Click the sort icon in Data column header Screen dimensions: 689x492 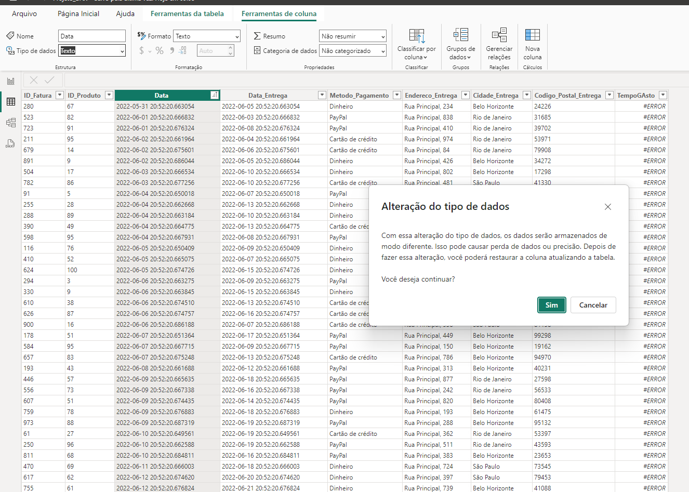214,95
